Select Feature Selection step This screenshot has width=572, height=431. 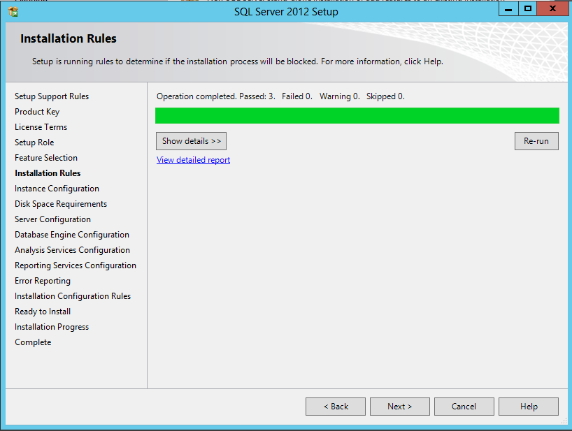coord(46,158)
